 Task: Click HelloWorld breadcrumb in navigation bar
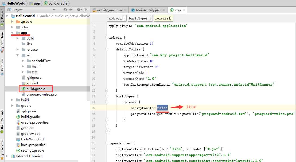[x=13, y=3]
